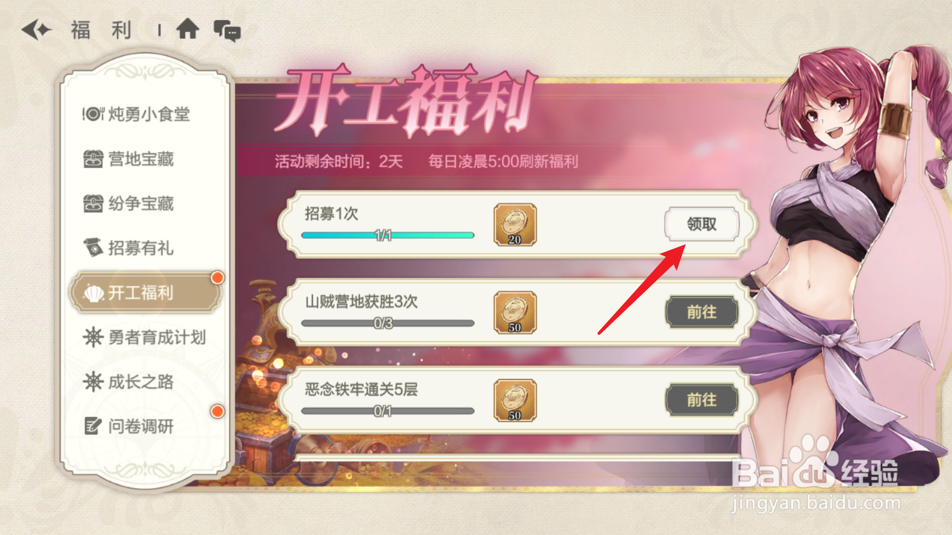Screen dimensions: 952x535
Task: Click 前往 for 恶念铁牢通关5层
Action: click(x=702, y=400)
